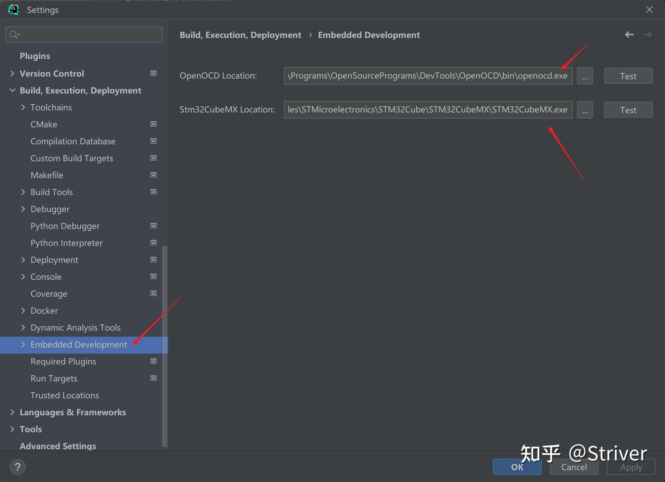Click the OpenOCD Location path field
Viewport: 665px width, 482px height.
point(428,76)
